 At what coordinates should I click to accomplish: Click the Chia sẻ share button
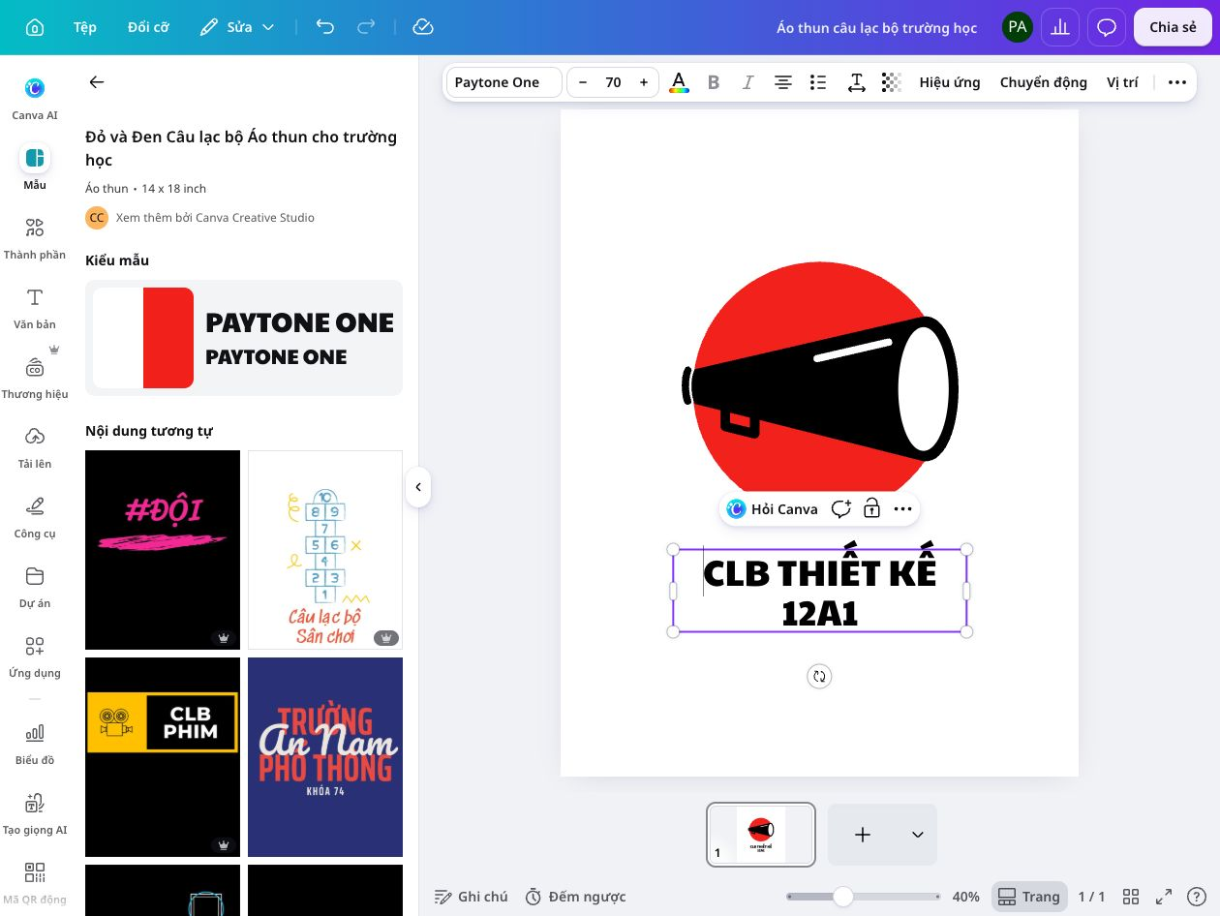1173,27
